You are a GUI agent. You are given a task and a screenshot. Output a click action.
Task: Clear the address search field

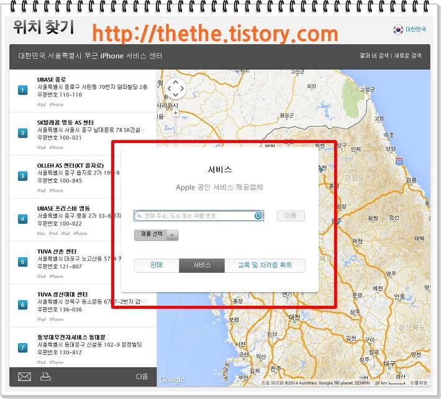coord(258,216)
